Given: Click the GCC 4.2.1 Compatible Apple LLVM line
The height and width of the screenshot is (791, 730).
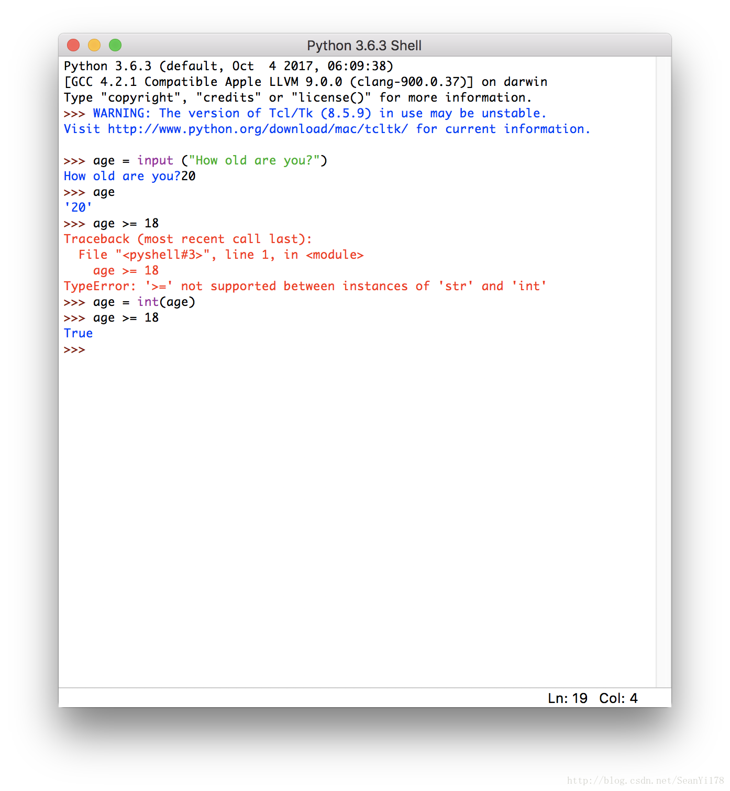Looking at the screenshot, I should [x=305, y=82].
